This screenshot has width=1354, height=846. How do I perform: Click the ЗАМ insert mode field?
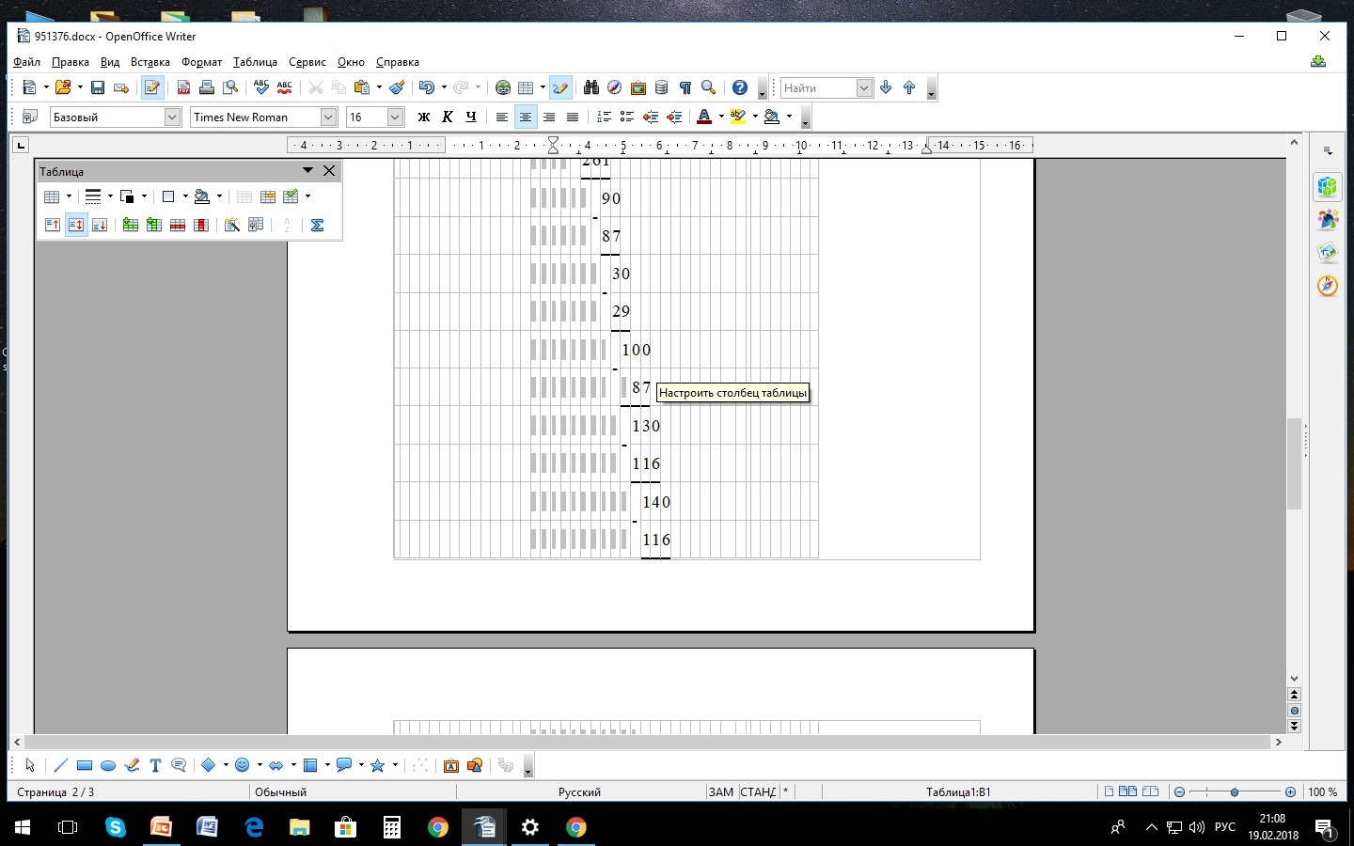point(721,791)
